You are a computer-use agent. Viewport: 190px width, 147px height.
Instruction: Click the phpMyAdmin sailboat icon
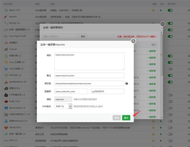point(6,82)
